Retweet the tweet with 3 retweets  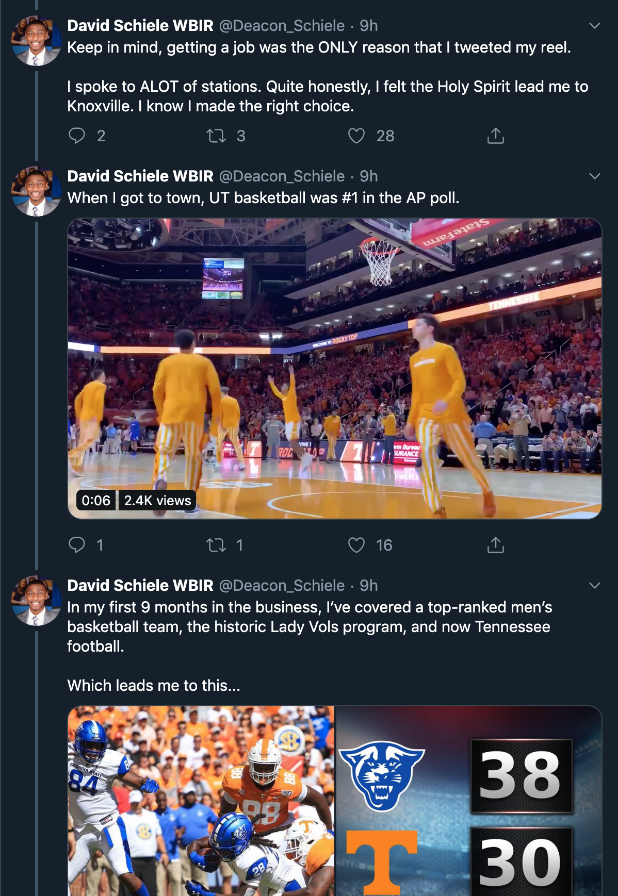pos(216,136)
